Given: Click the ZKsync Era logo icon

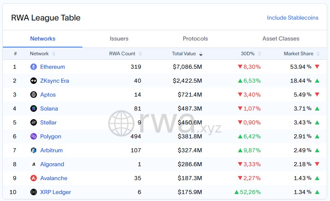Looking at the screenshot, I should coord(34,81).
